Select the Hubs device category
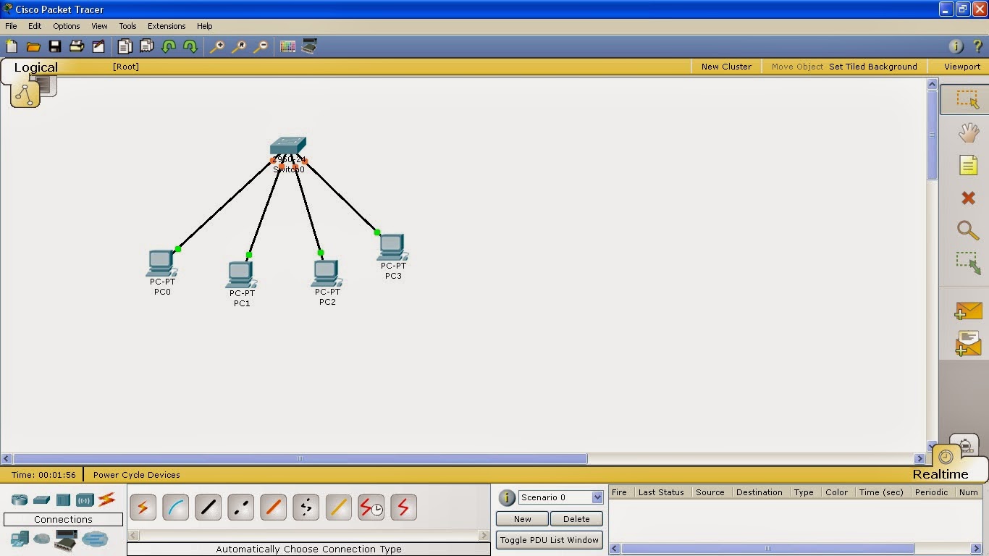 point(63,500)
